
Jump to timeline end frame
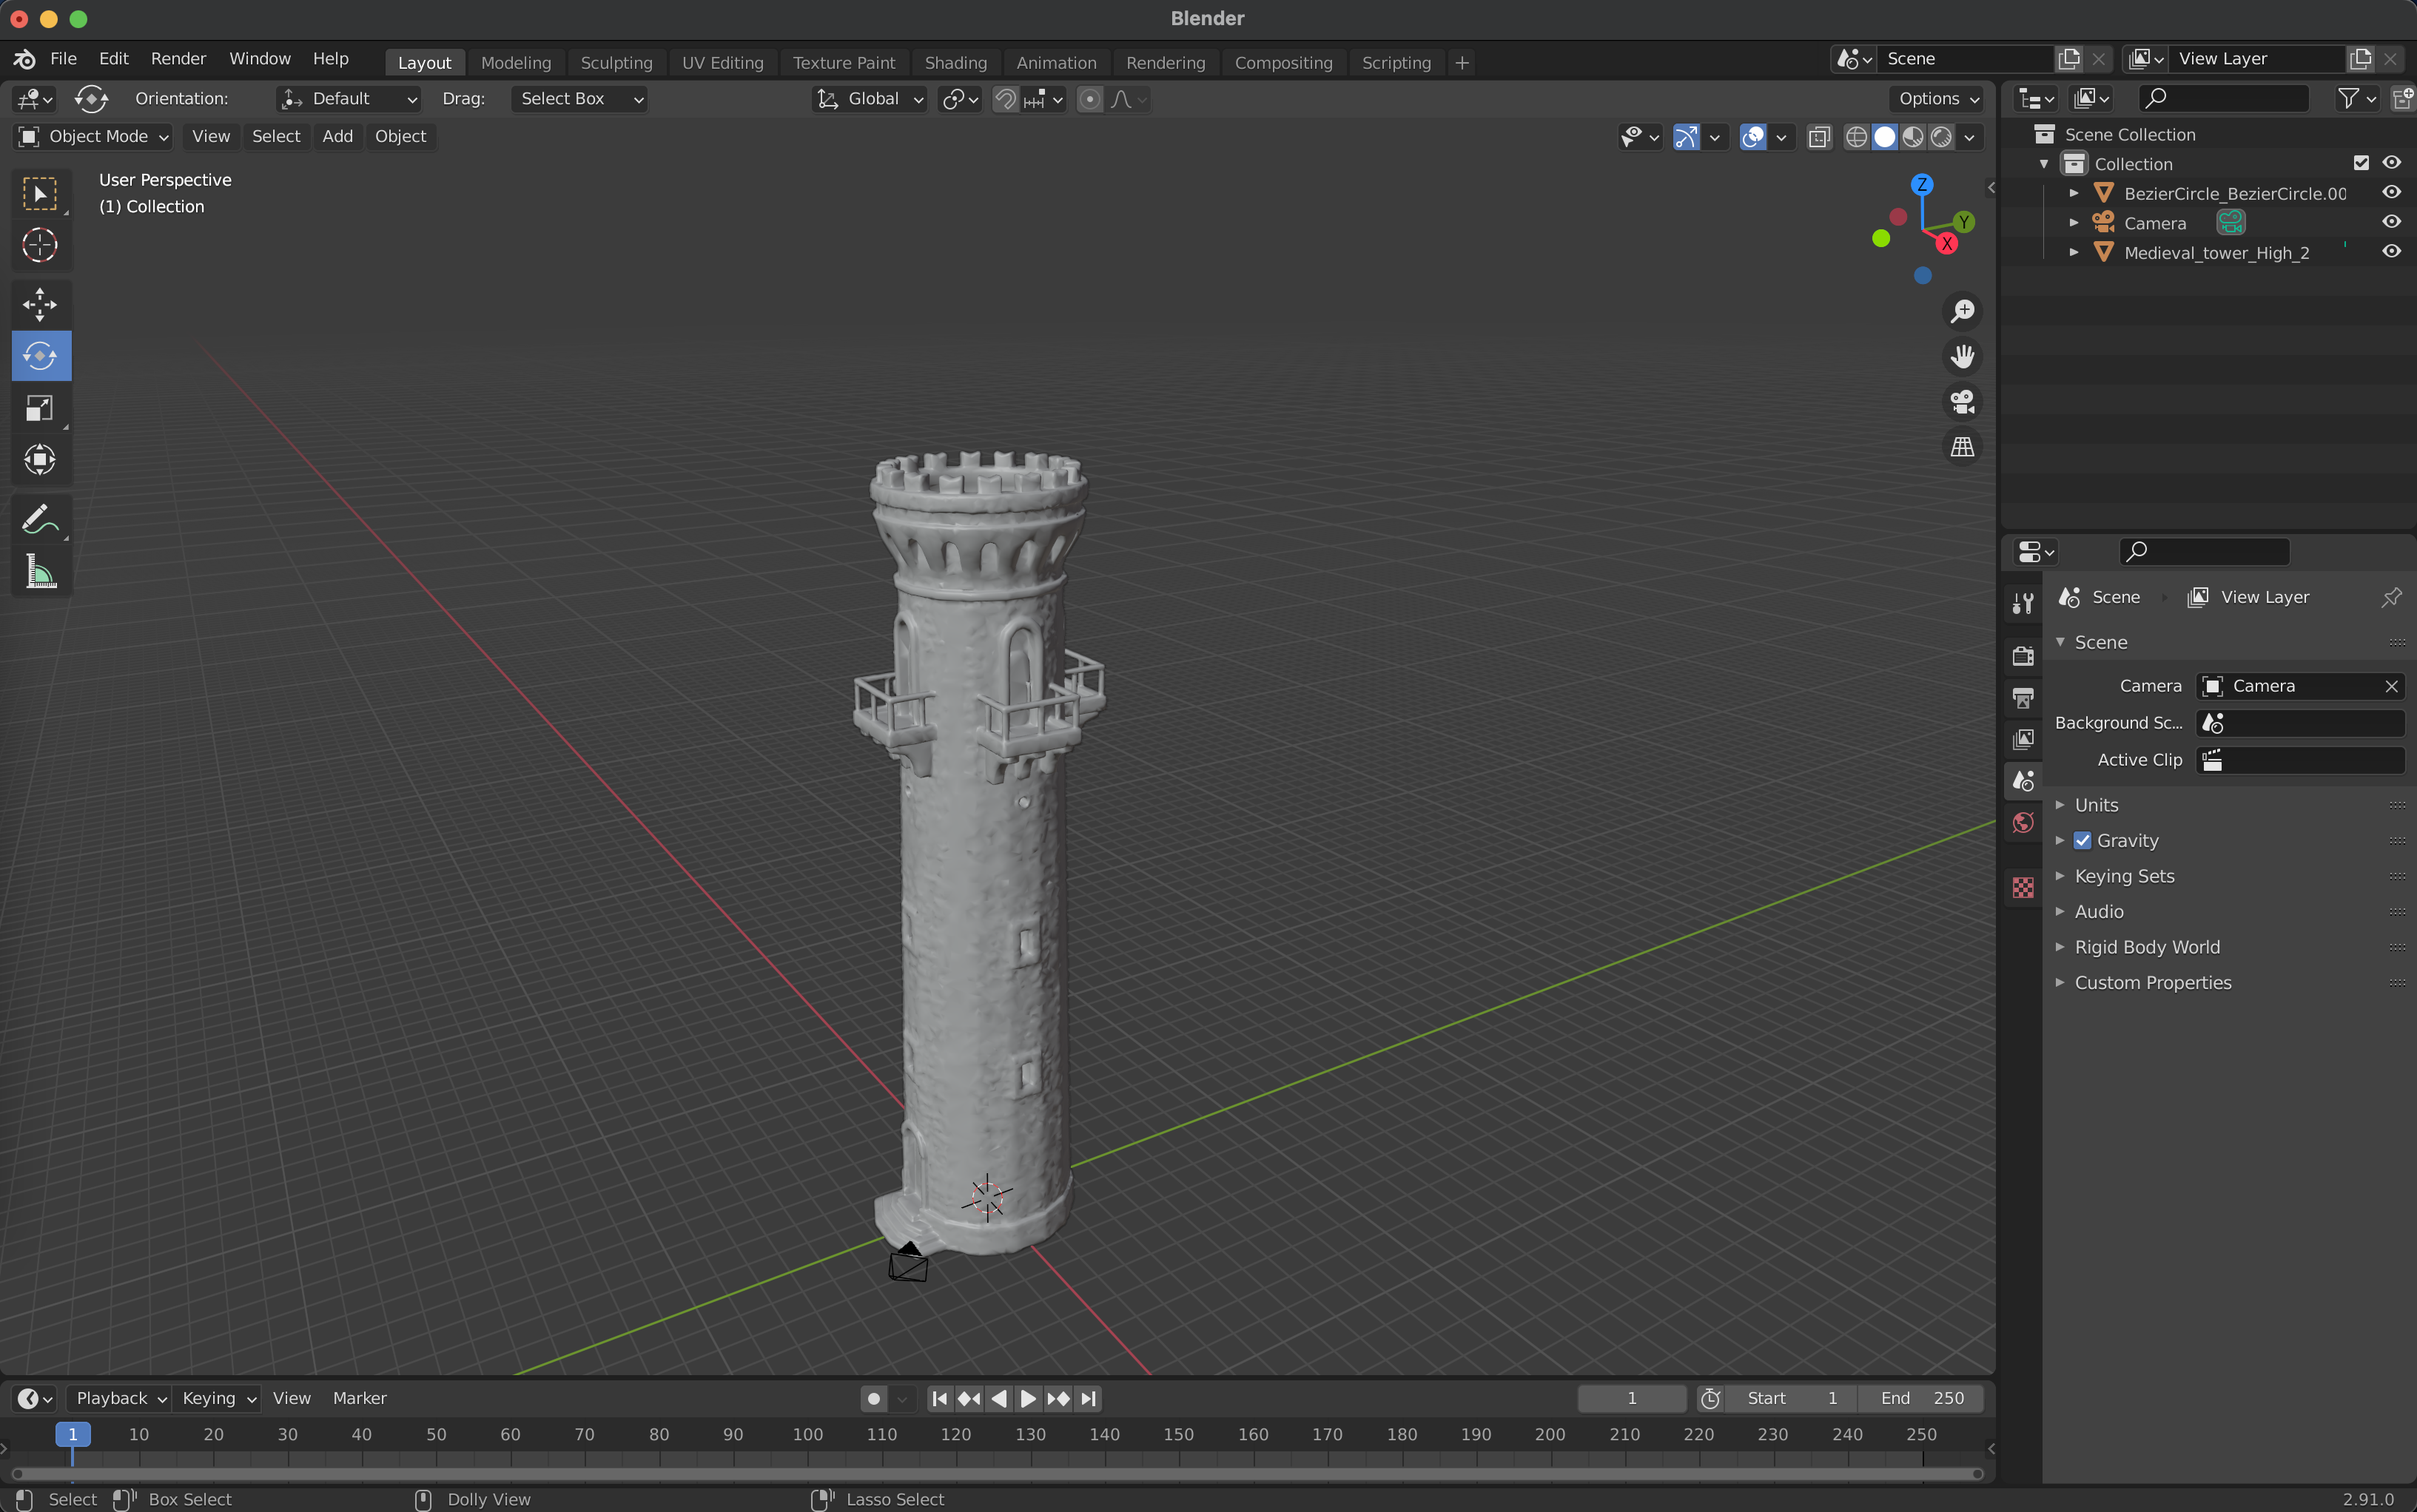[x=1089, y=1398]
